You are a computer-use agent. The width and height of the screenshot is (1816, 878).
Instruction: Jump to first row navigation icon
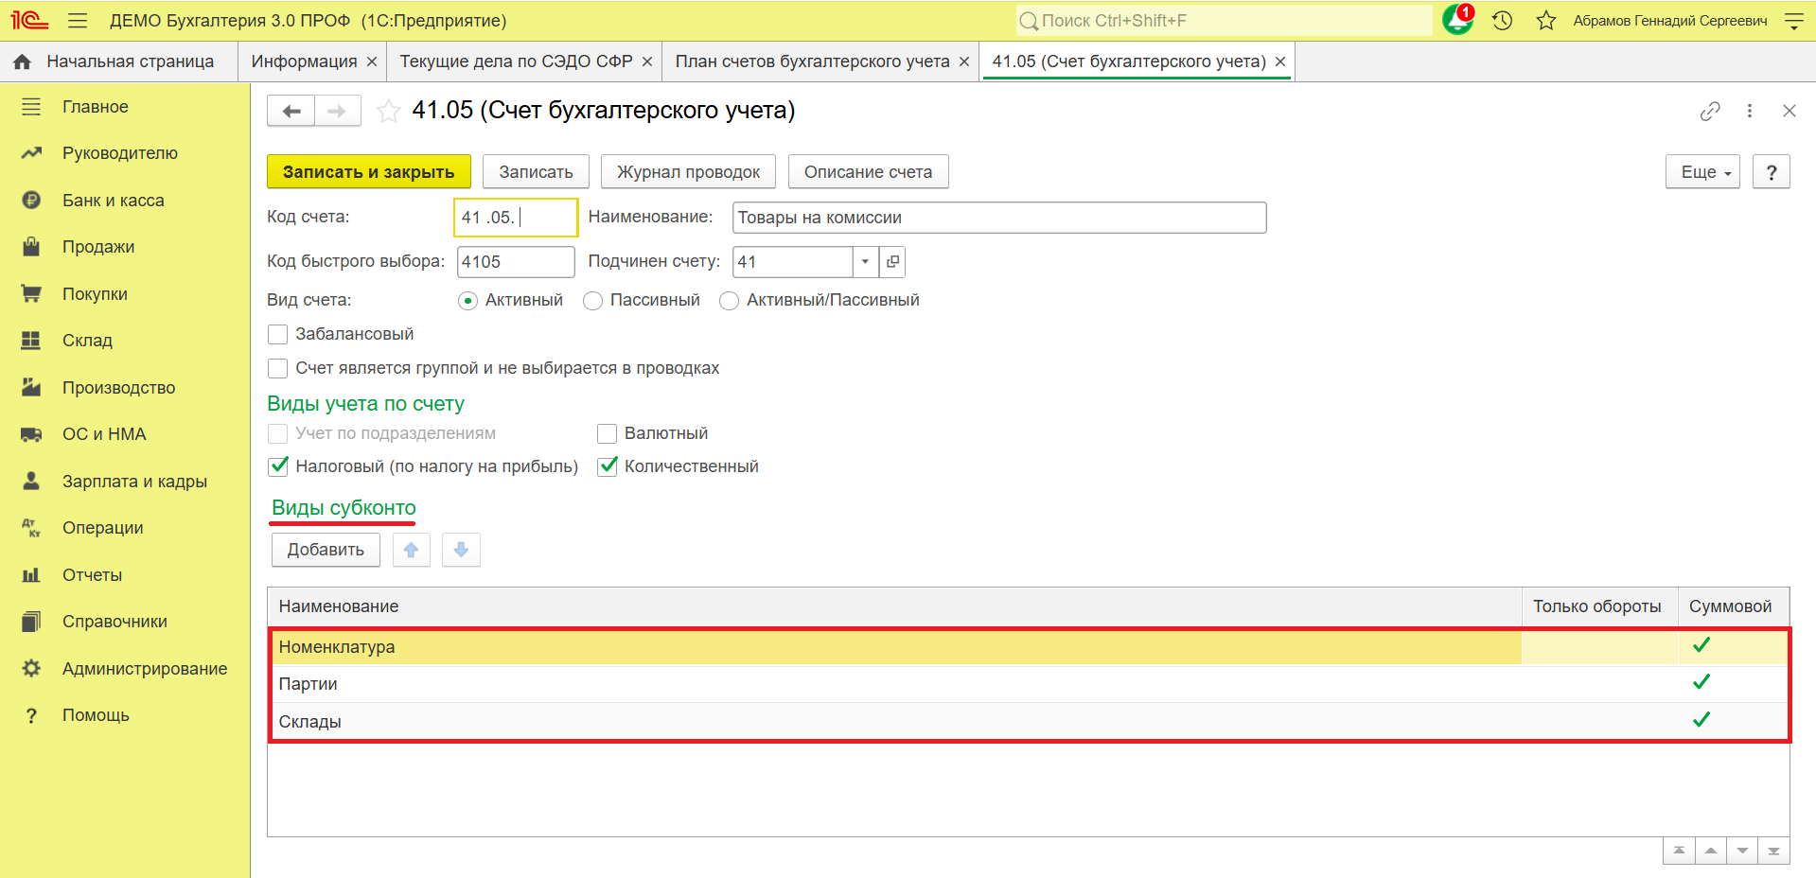[1679, 851]
